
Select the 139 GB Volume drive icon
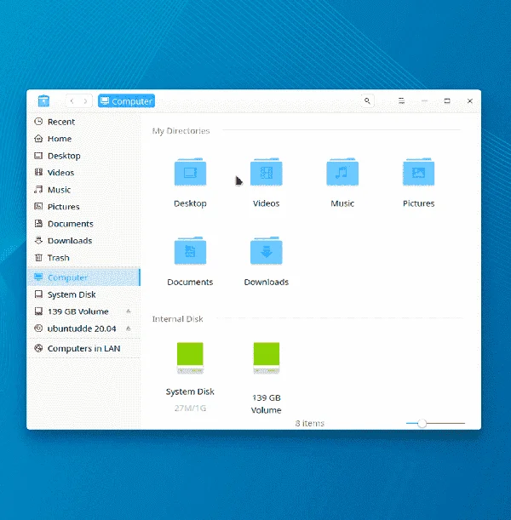pos(266,358)
